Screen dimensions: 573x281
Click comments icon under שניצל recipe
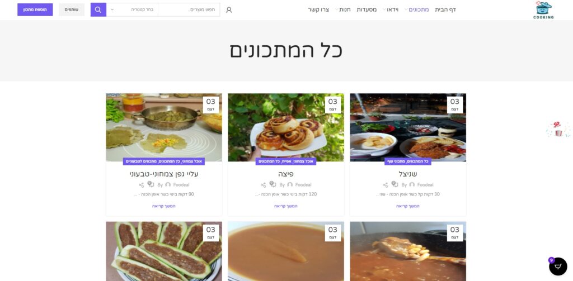click(x=394, y=184)
